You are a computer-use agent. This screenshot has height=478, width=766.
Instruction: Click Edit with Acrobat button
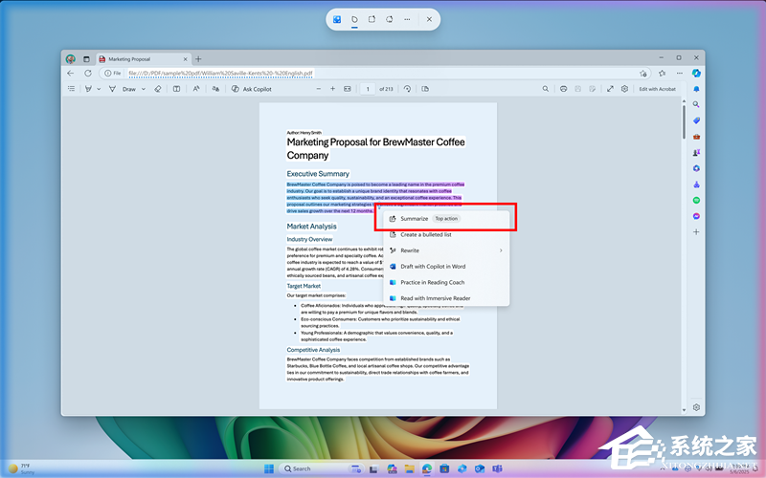658,89
